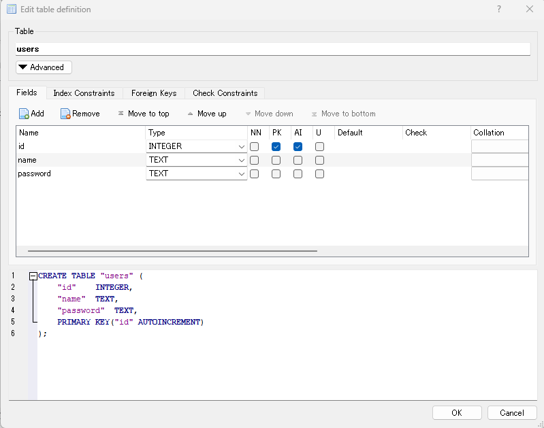Click the Cancel button
The image size is (544, 428).
(x=511, y=413)
